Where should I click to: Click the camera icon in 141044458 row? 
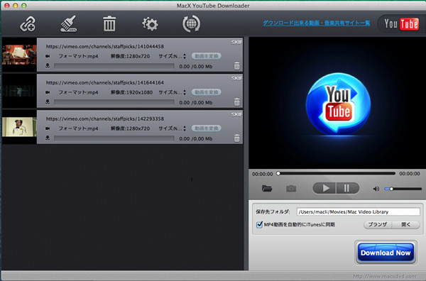(48, 56)
